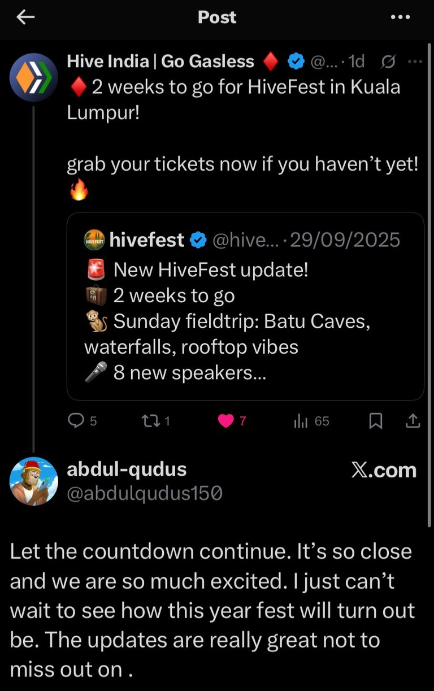Click the Grok icon beside the 1d timestamp
This screenshot has width=434, height=691.
coord(388,61)
